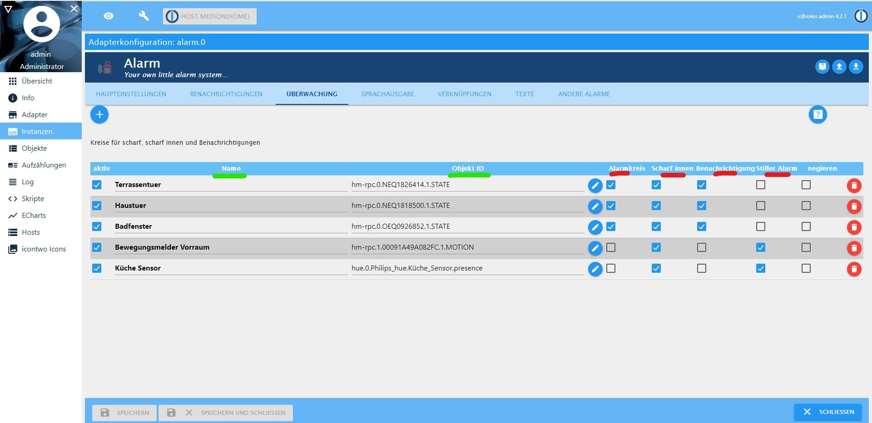Viewport: 872px width, 423px height.
Task: Toggle aktiv checkbox for Haustuer
Action: tap(97, 206)
